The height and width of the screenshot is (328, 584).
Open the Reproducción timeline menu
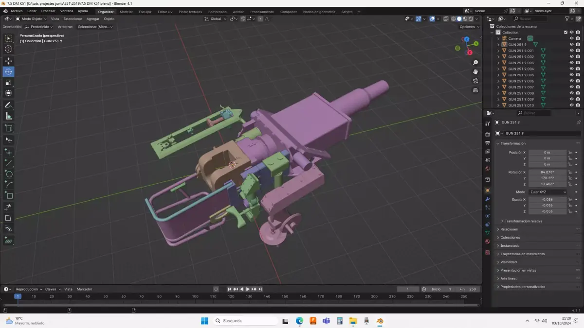(29, 289)
